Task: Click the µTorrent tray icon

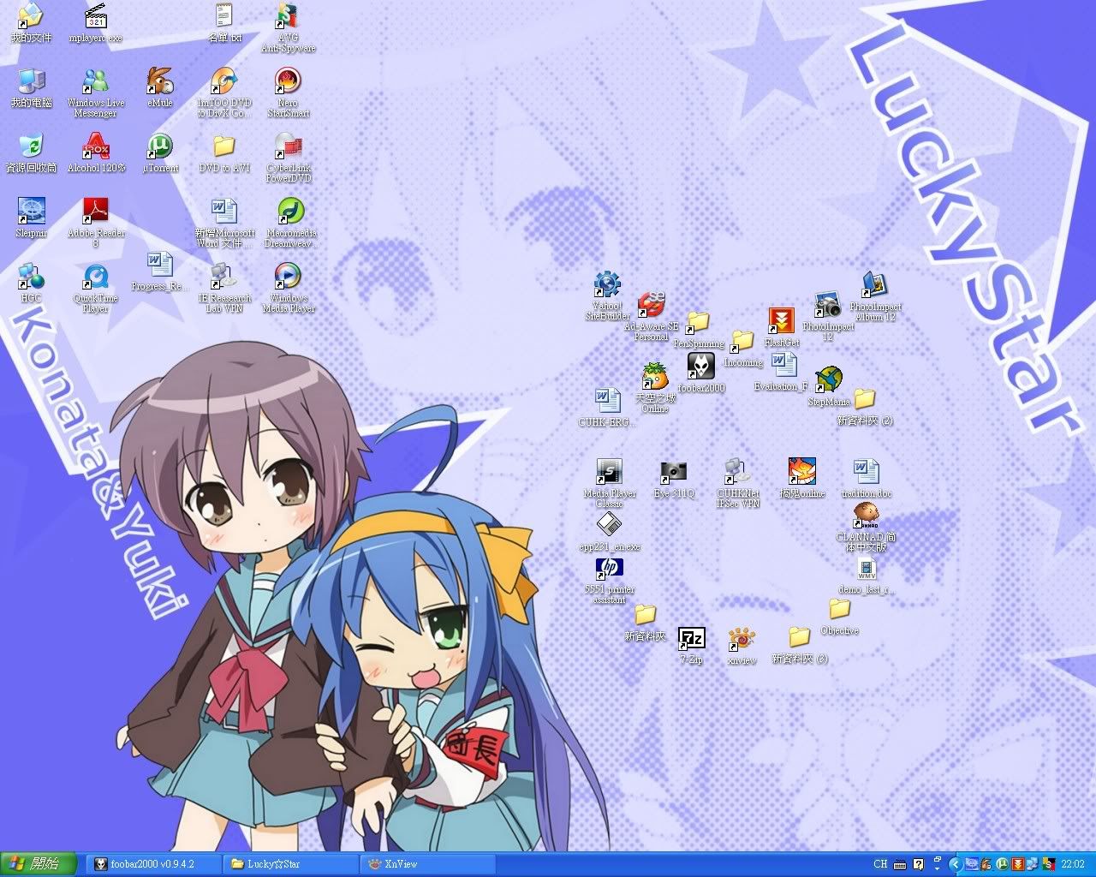Action: click(1001, 864)
